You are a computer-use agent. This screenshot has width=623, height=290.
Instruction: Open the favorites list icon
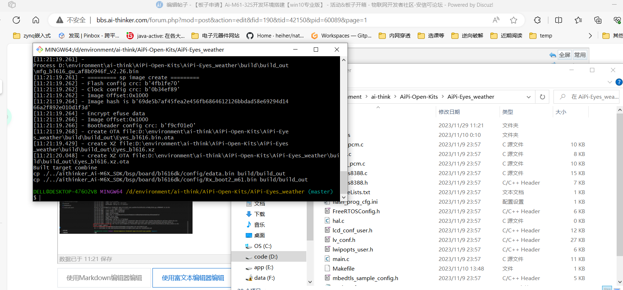578,20
